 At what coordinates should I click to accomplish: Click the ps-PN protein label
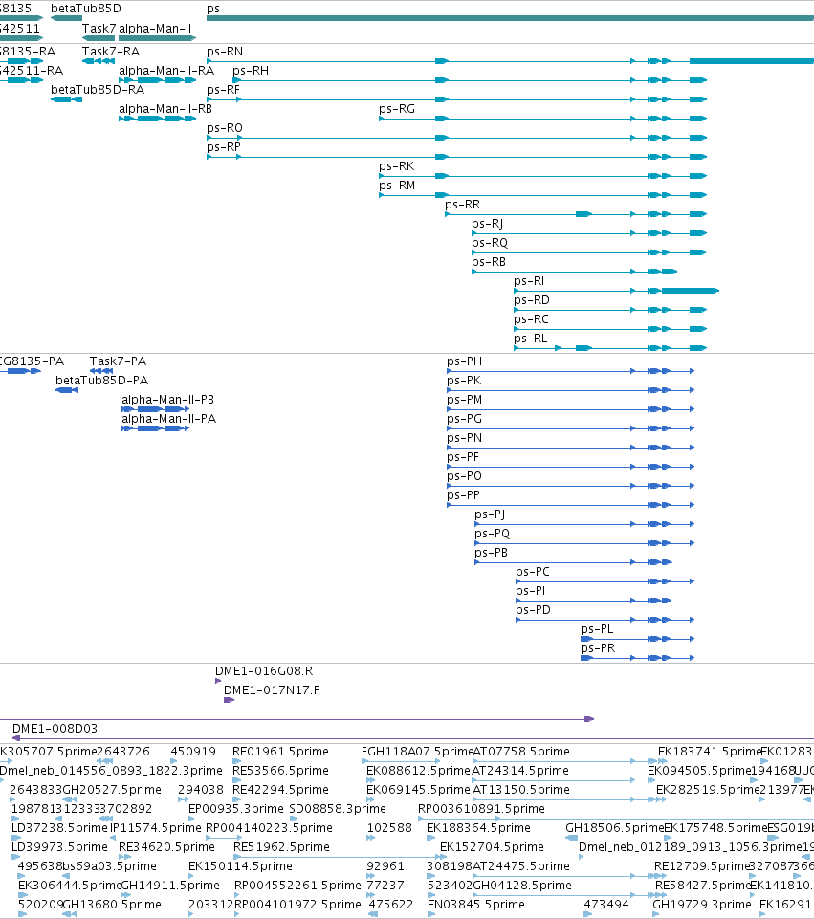464,438
